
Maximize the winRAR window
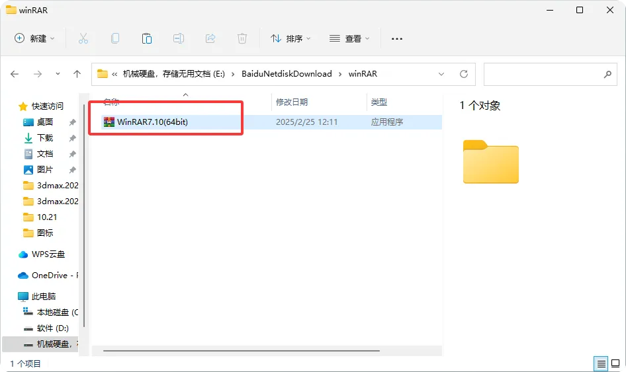(x=580, y=10)
